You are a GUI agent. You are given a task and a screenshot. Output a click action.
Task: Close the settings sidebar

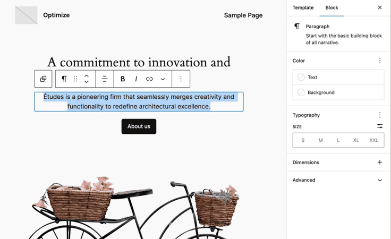[x=379, y=7]
